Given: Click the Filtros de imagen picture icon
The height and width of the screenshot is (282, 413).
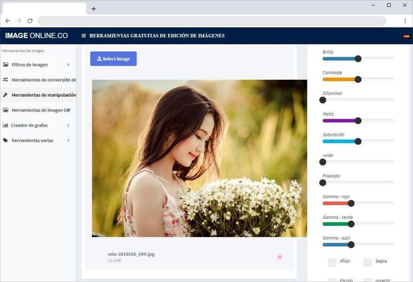Looking at the screenshot, I should click(x=6, y=65).
